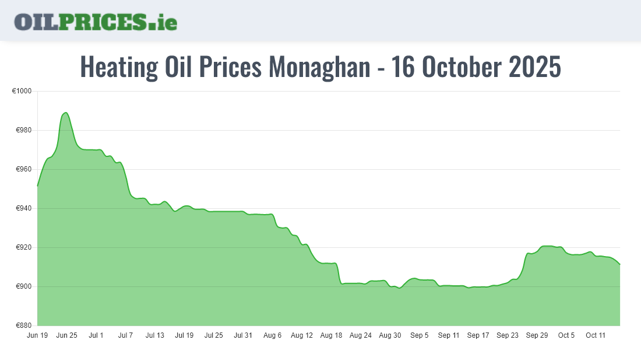Select the Aug 6 date label
641x350 pixels.
(272, 335)
